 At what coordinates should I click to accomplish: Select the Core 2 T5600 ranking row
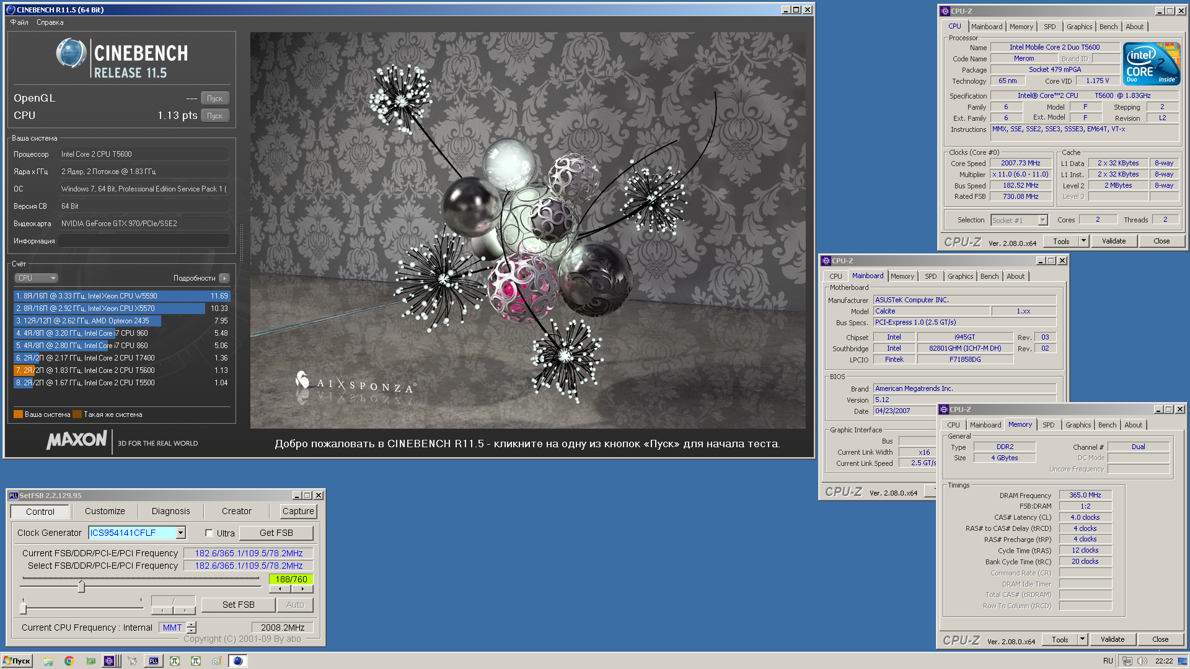click(x=122, y=370)
